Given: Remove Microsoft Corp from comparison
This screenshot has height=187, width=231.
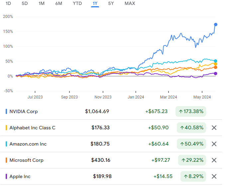Looking at the screenshot, I should [x=214, y=160].
